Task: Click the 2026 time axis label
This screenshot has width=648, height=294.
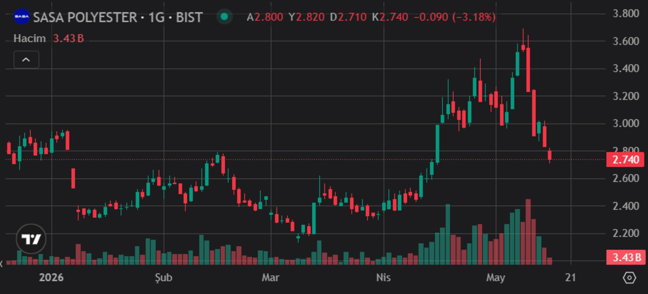Action: pyautogui.click(x=52, y=278)
